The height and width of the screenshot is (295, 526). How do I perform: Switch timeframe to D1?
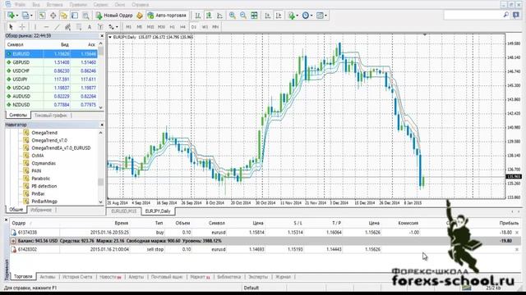(194, 27)
